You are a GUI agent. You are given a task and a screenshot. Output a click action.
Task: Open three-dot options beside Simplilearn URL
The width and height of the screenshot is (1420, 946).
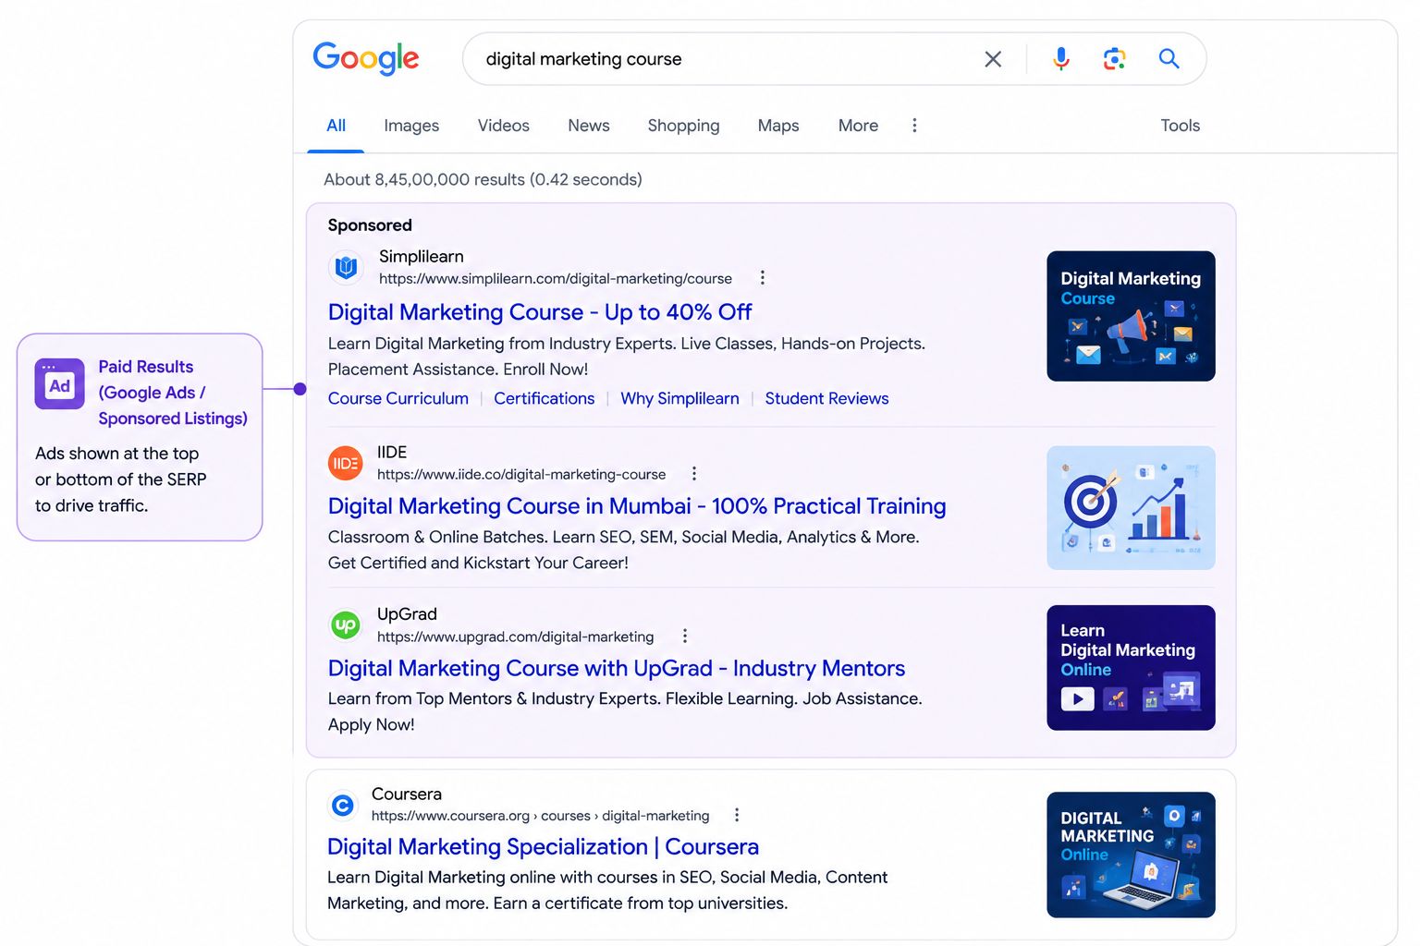click(762, 278)
